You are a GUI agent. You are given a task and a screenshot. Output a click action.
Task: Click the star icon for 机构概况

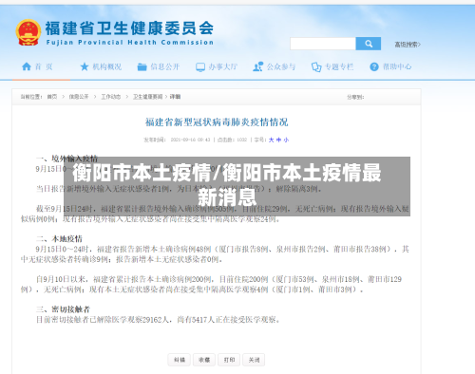(x=85, y=66)
